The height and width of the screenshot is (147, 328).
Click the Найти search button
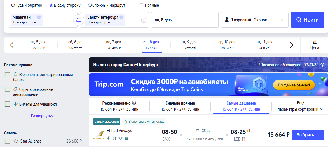click(307, 20)
